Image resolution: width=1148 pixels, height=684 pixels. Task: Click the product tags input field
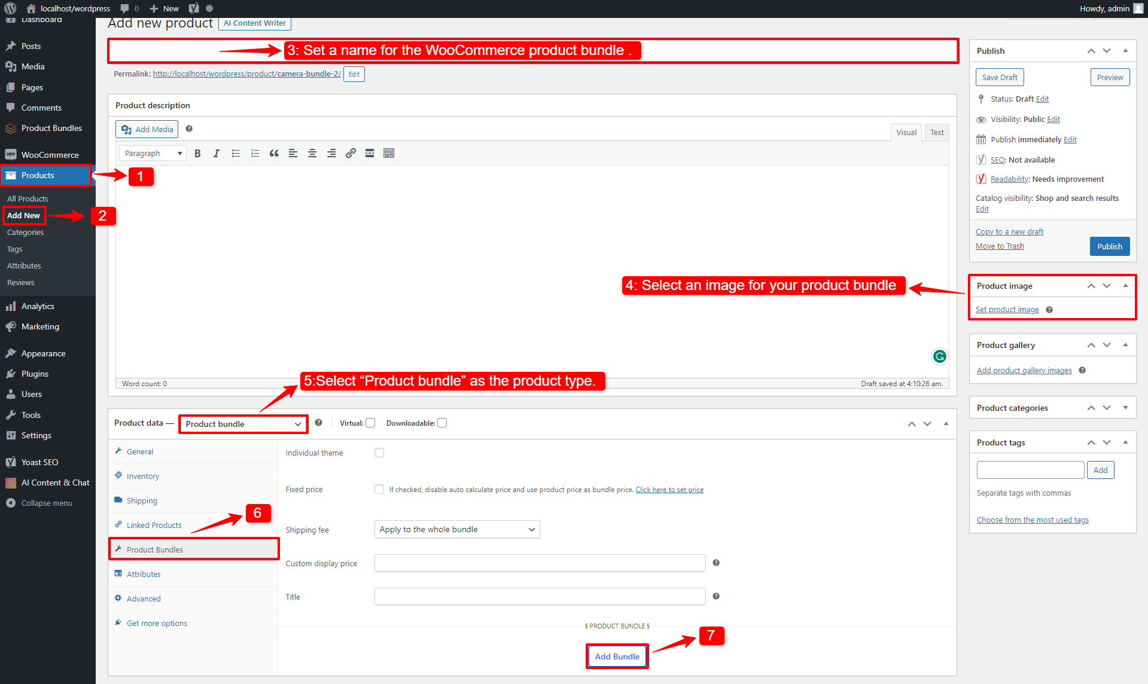coord(1030,470)
